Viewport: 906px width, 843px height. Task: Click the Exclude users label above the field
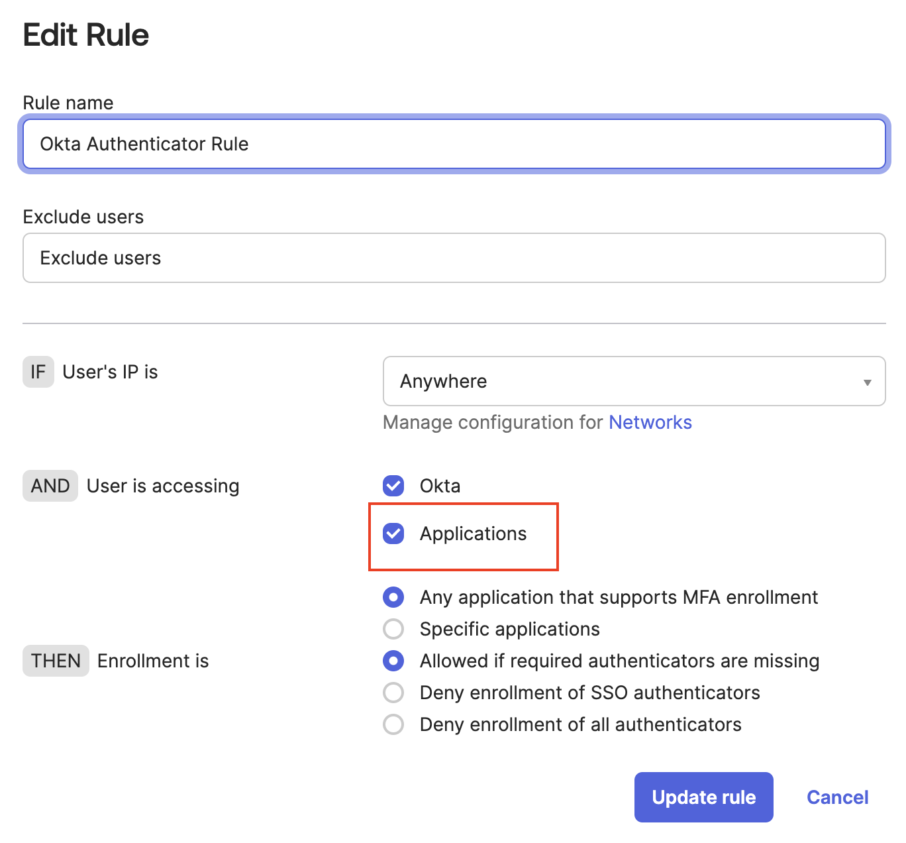83,217
